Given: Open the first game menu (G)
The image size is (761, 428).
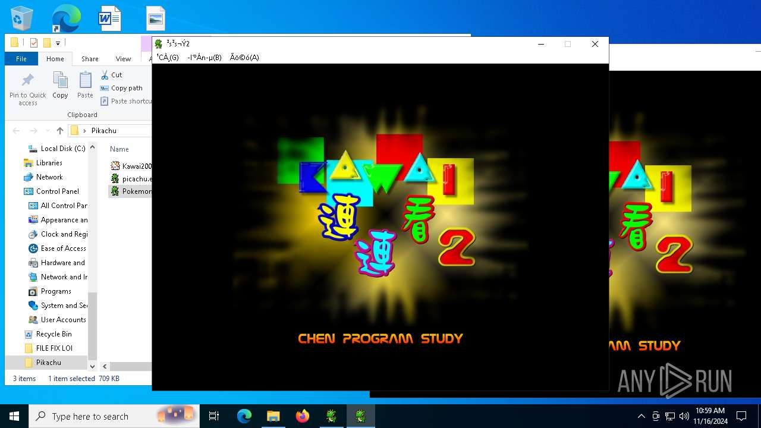Looking at the screenshot, I should 168,58.
